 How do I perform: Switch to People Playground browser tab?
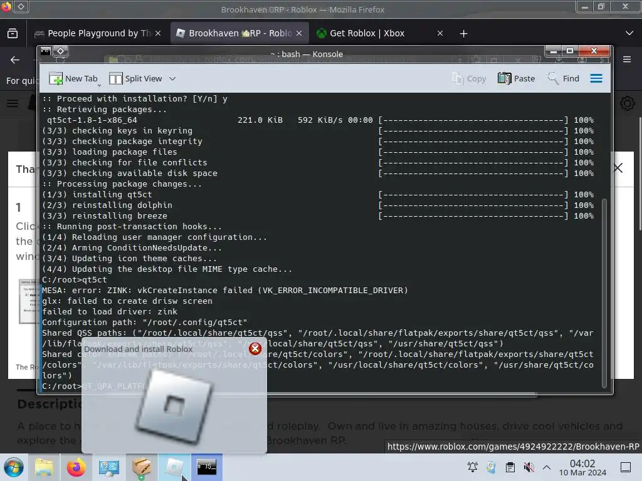98,33
